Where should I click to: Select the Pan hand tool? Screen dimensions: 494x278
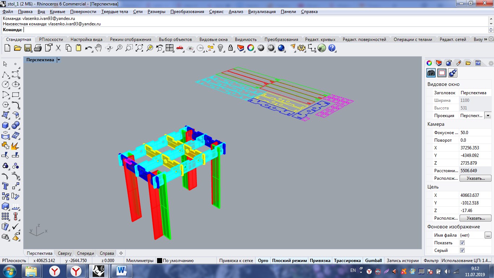(98, 48)
